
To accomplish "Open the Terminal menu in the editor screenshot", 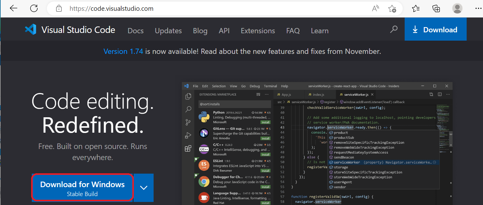I will click(x=270, y=86).
